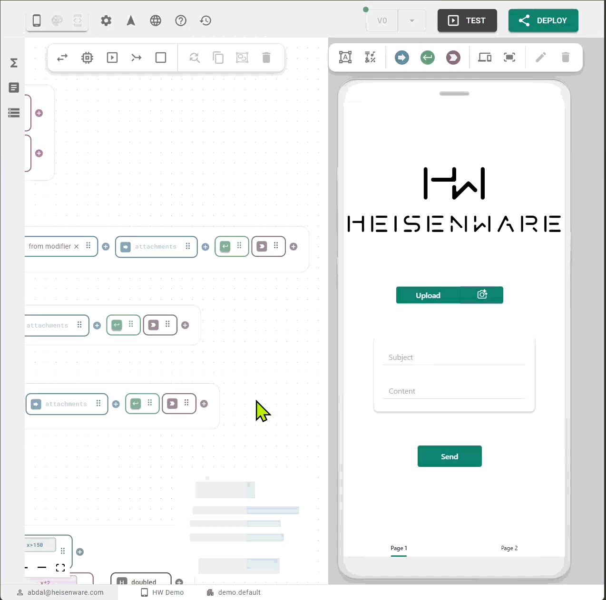Switch to Page 2 tab
This screenshot has width=606, height=600.
509,548
